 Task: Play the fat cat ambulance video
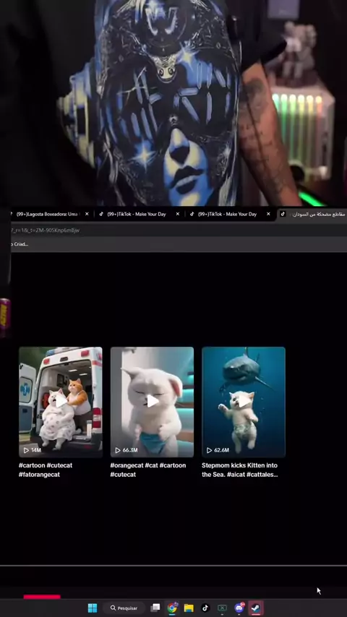click(61, 402)
